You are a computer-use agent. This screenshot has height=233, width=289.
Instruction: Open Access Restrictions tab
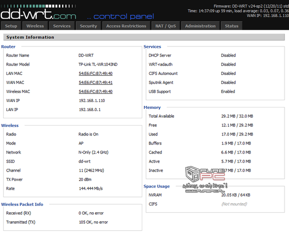point(126,26)
